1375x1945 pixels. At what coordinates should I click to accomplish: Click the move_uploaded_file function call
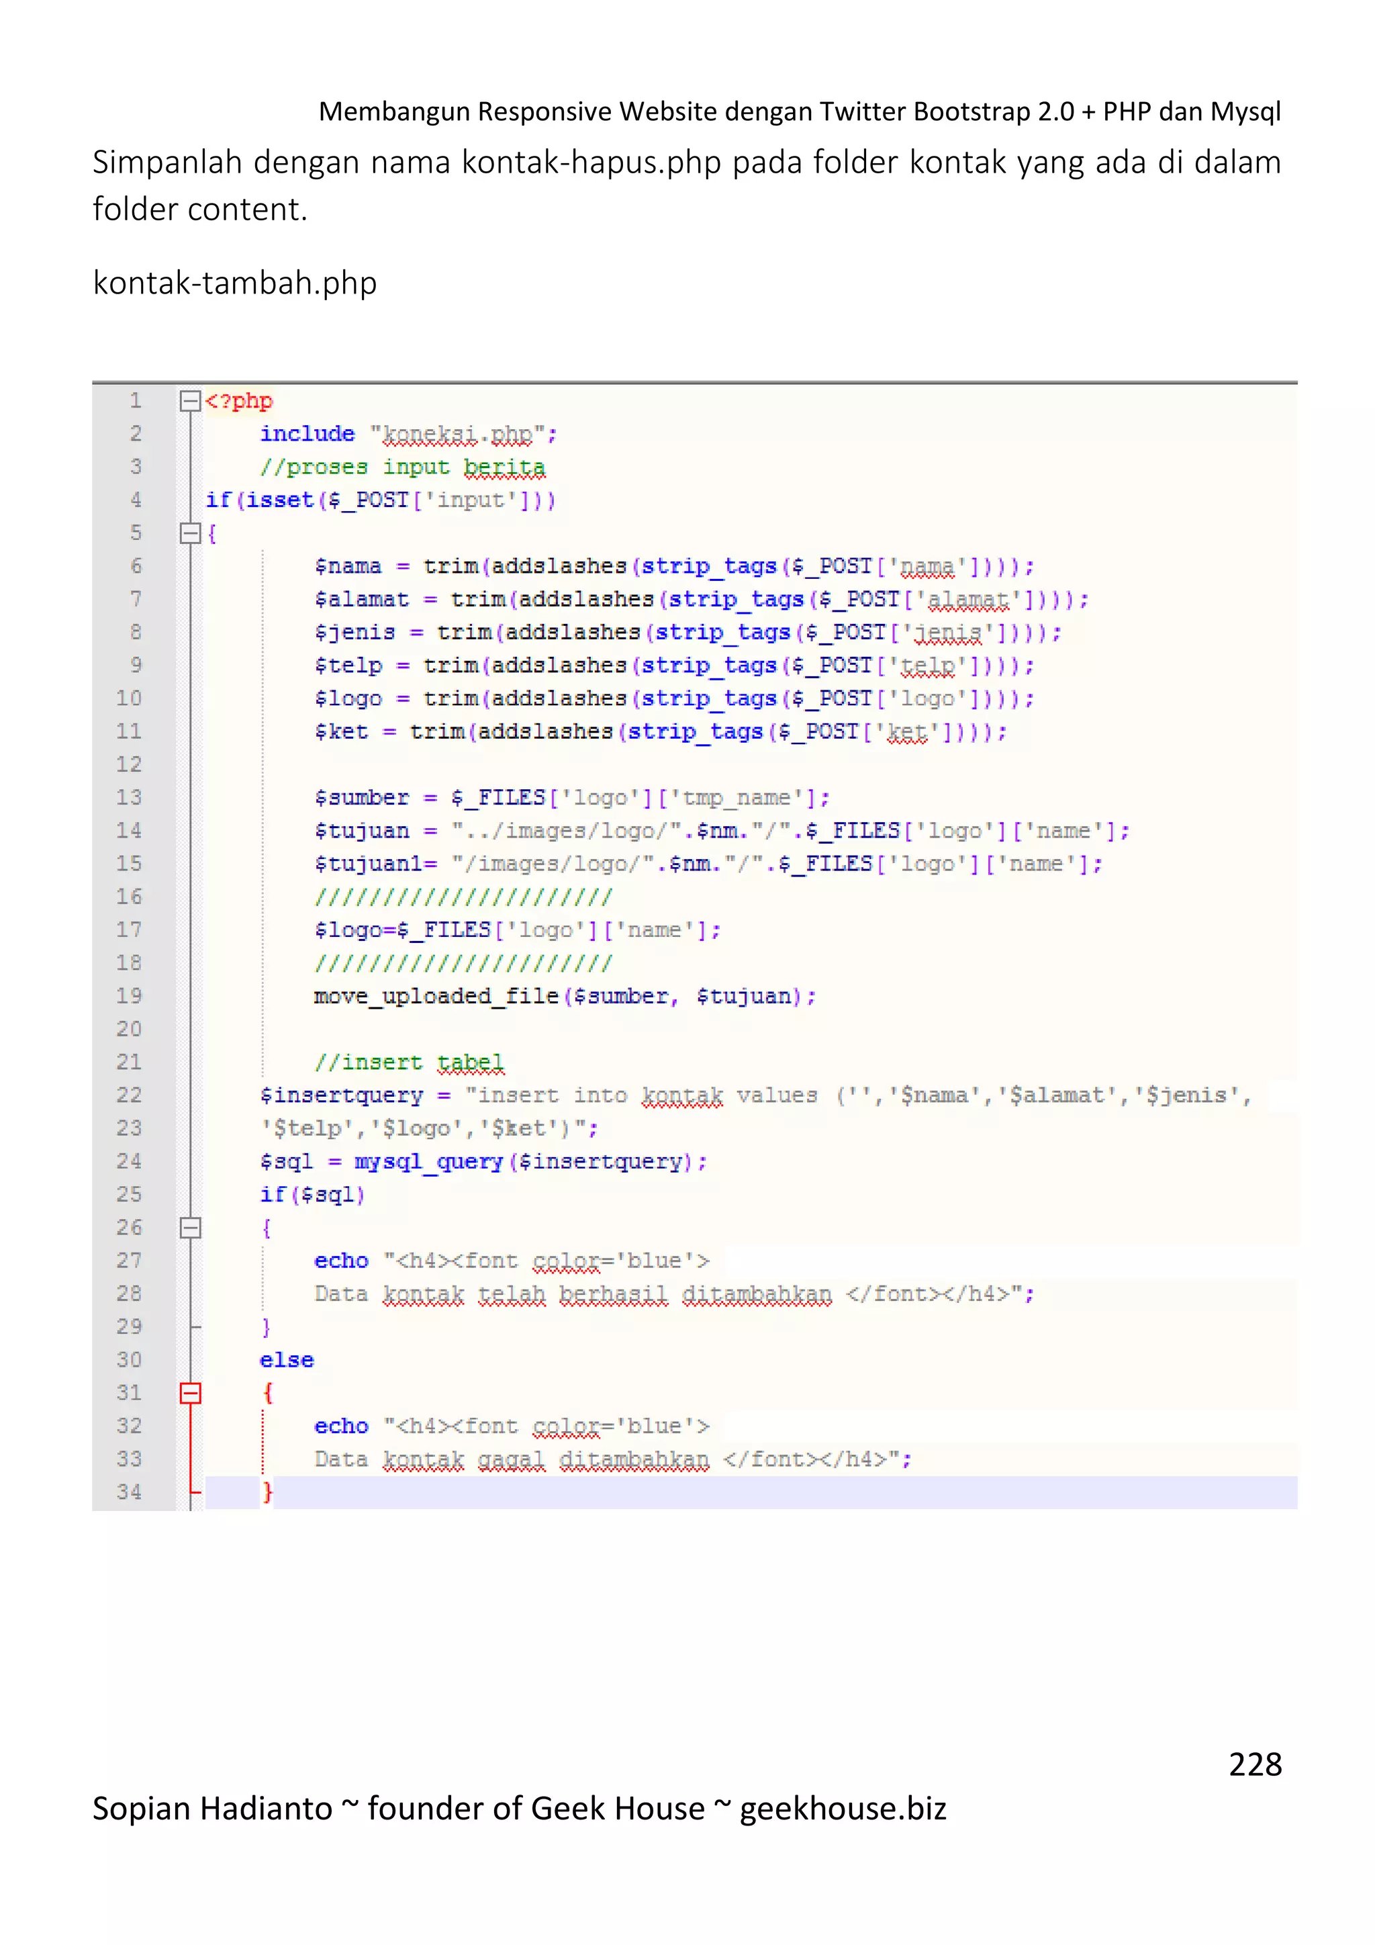tap(565, 996)
